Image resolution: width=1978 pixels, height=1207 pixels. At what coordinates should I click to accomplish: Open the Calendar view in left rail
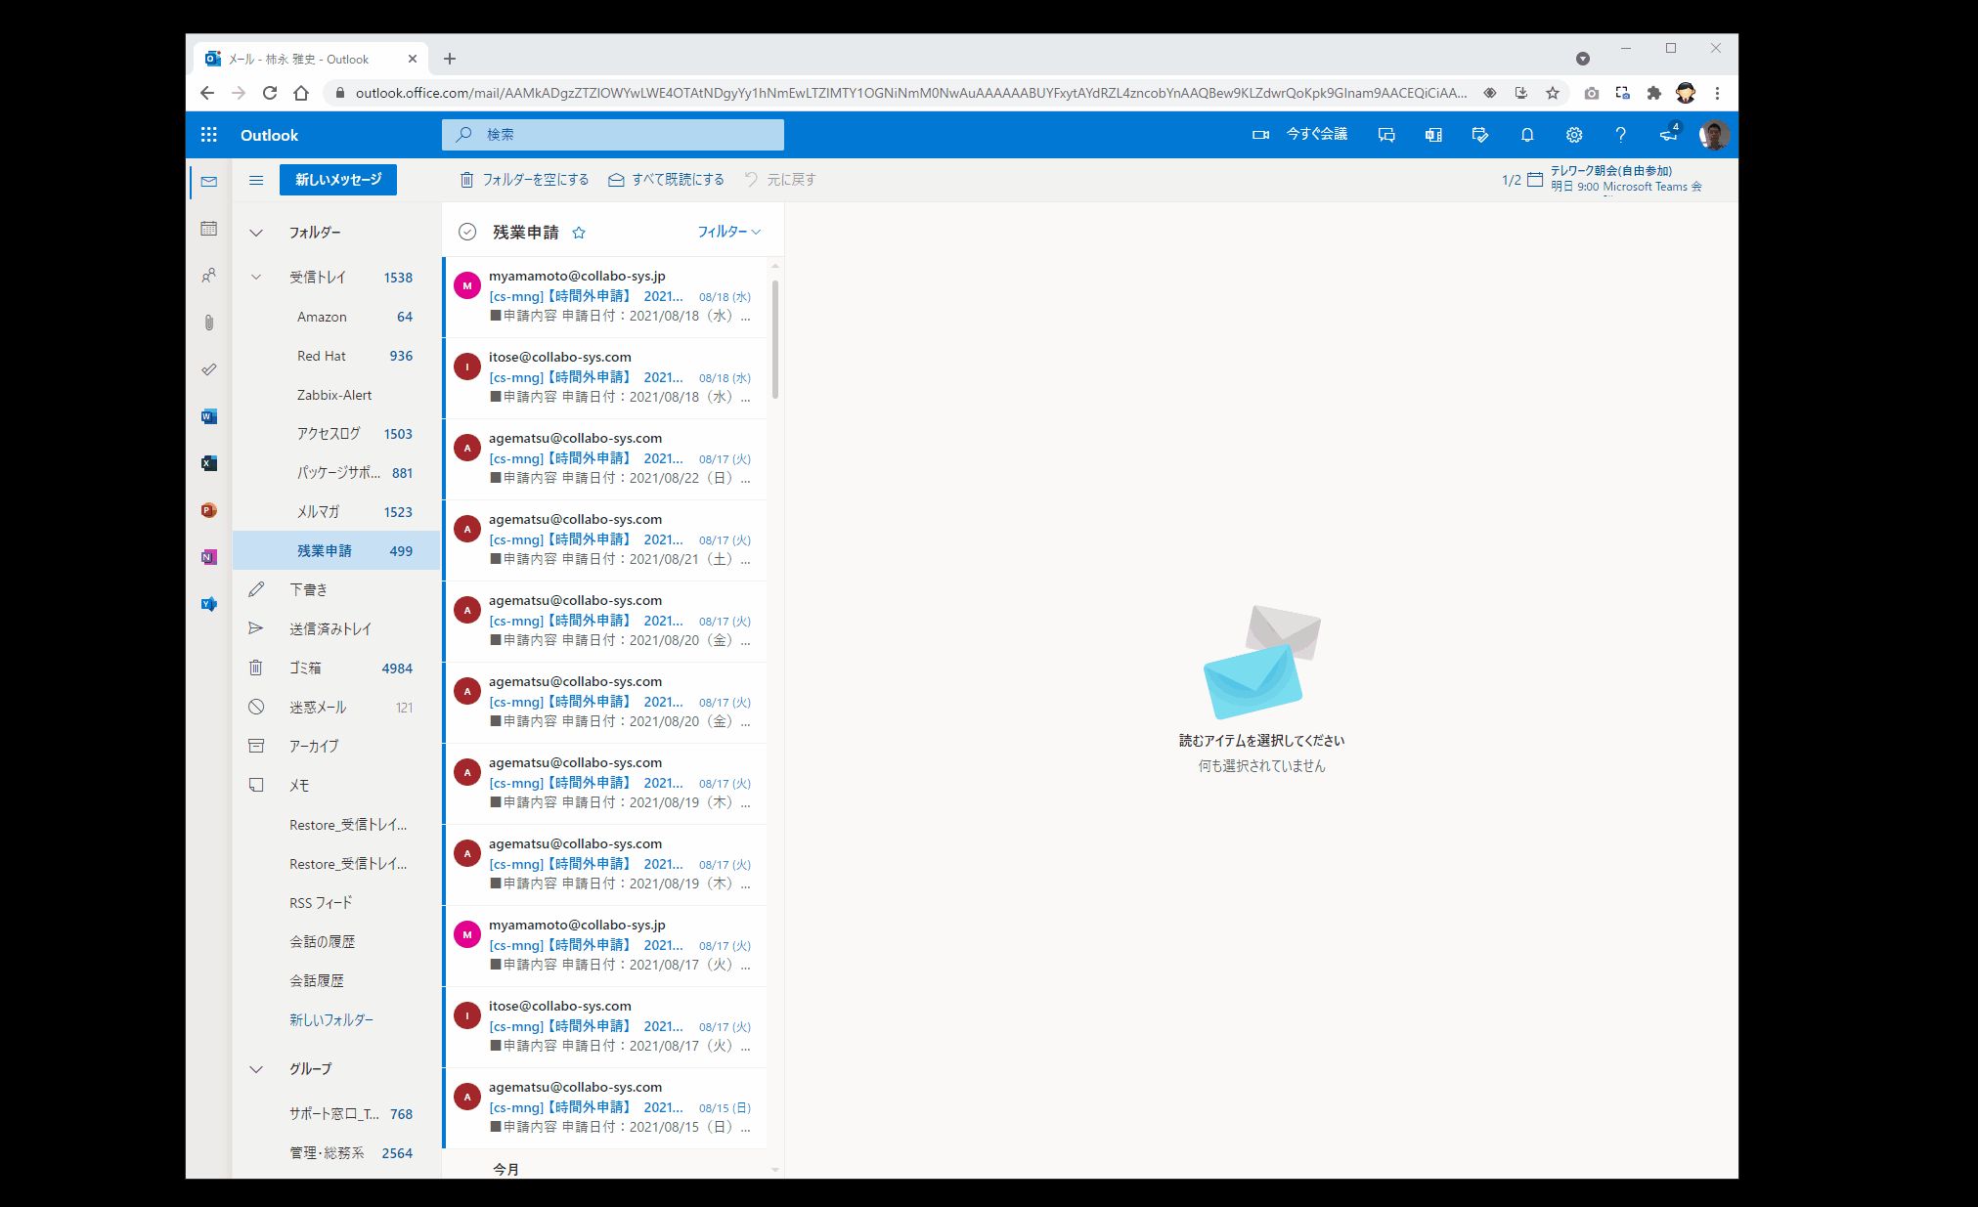(208, 229)
